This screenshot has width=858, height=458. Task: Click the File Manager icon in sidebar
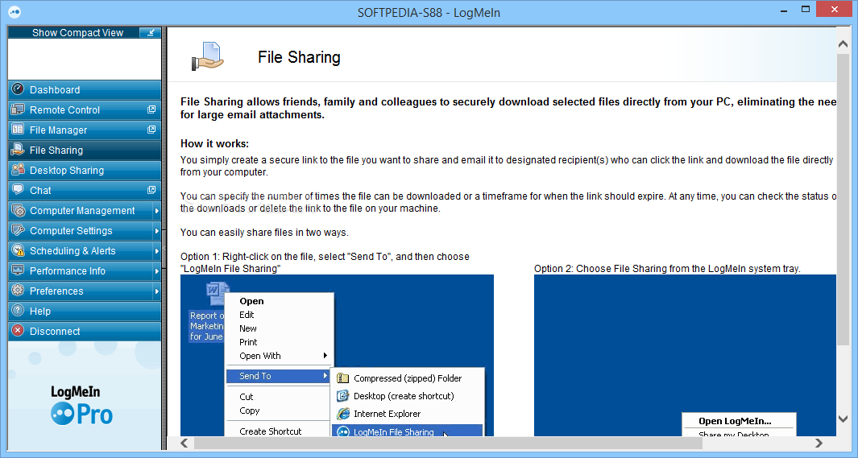(18, 130)
